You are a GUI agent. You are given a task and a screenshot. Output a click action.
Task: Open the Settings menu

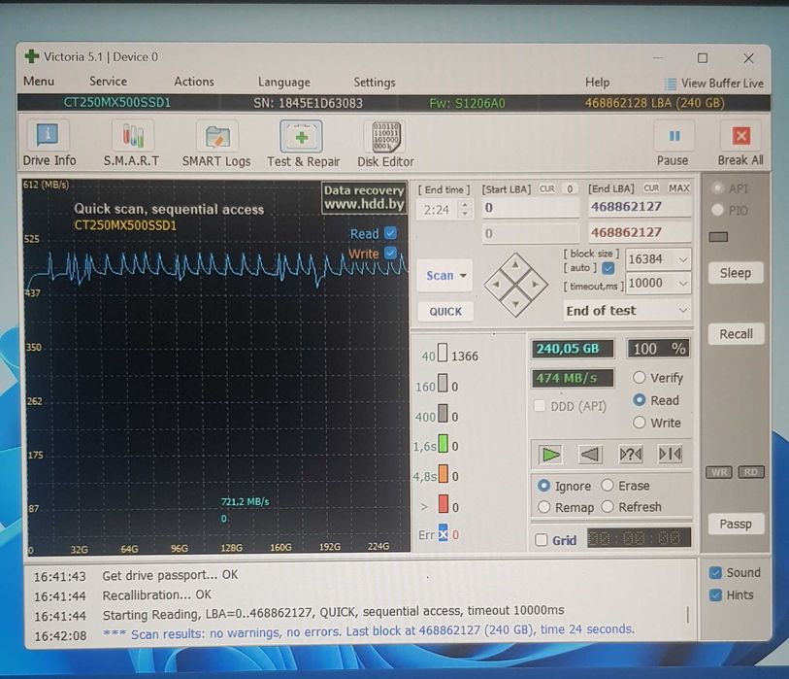tap(374, 83)
